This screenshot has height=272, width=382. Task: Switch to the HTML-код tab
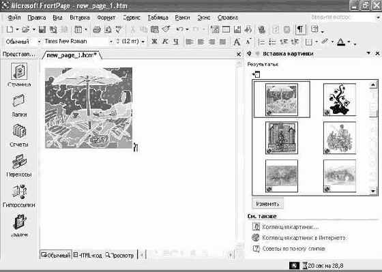click(88, 255)
